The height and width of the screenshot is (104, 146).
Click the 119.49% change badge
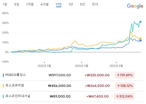point(125,75)
